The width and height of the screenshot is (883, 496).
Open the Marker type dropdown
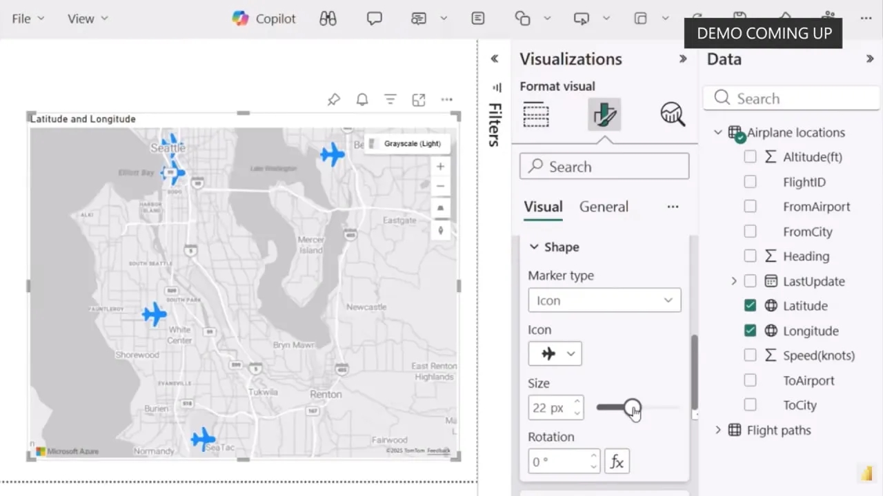(x=604, y=300)
